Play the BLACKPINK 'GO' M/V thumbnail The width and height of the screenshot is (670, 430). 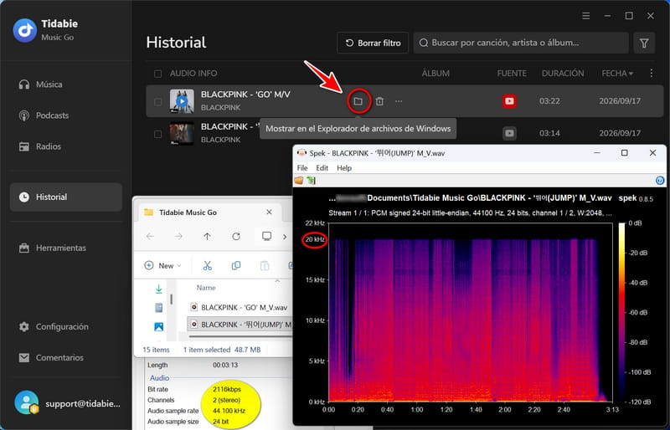point(182,101)
